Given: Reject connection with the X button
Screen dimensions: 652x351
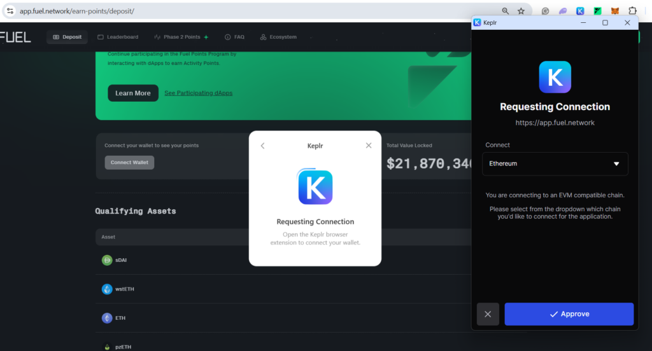Looking at the screenshot, I should tap(488, 314).
